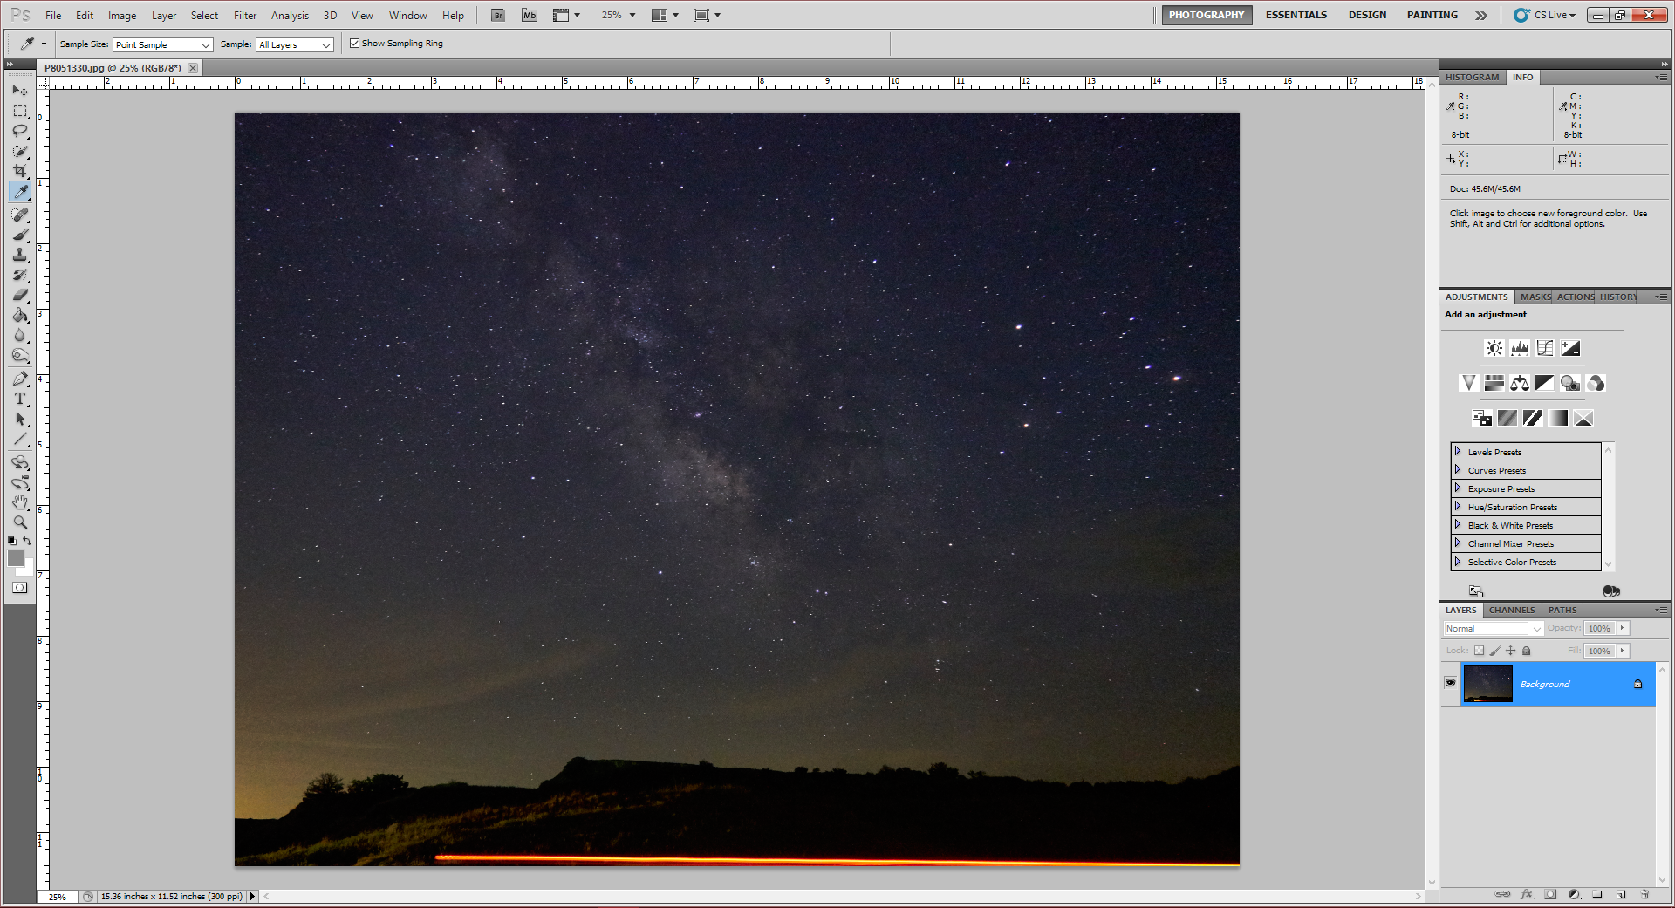This screenshot has width=1675, height=908.
Task: Click the background color swatch
Action: [27, 569]
